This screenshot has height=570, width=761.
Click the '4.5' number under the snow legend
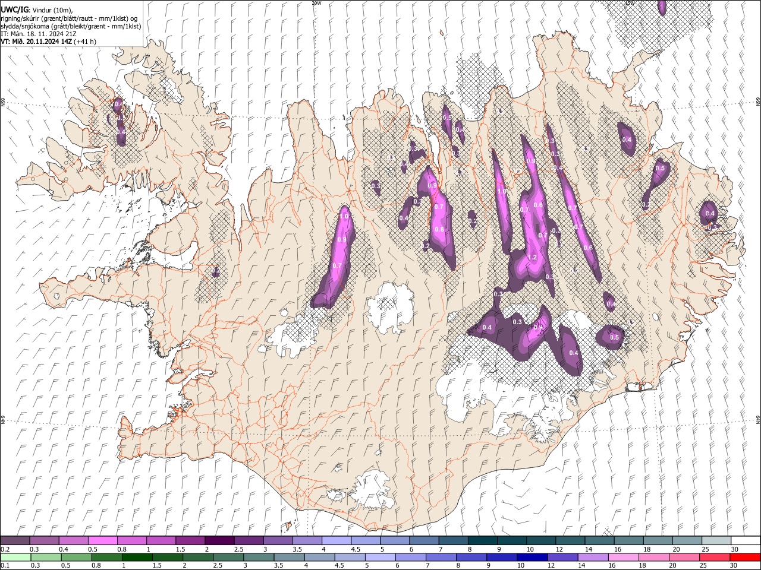pyautogui.click(x=356, y=549)
